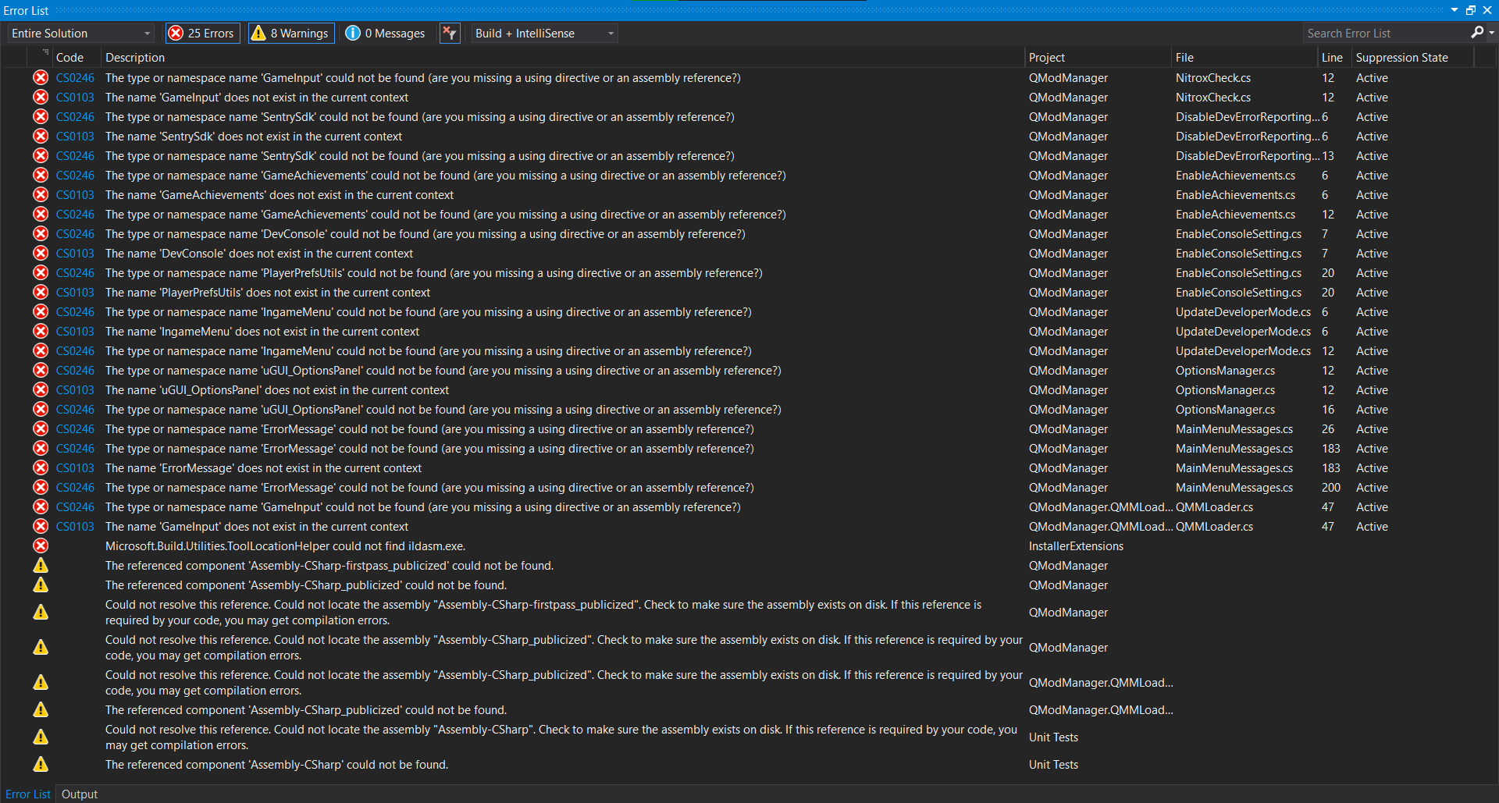This screenshot has width=1499, height=803.
Task: Toggle the 8 Warnings filter off
Action: point(290,33)
